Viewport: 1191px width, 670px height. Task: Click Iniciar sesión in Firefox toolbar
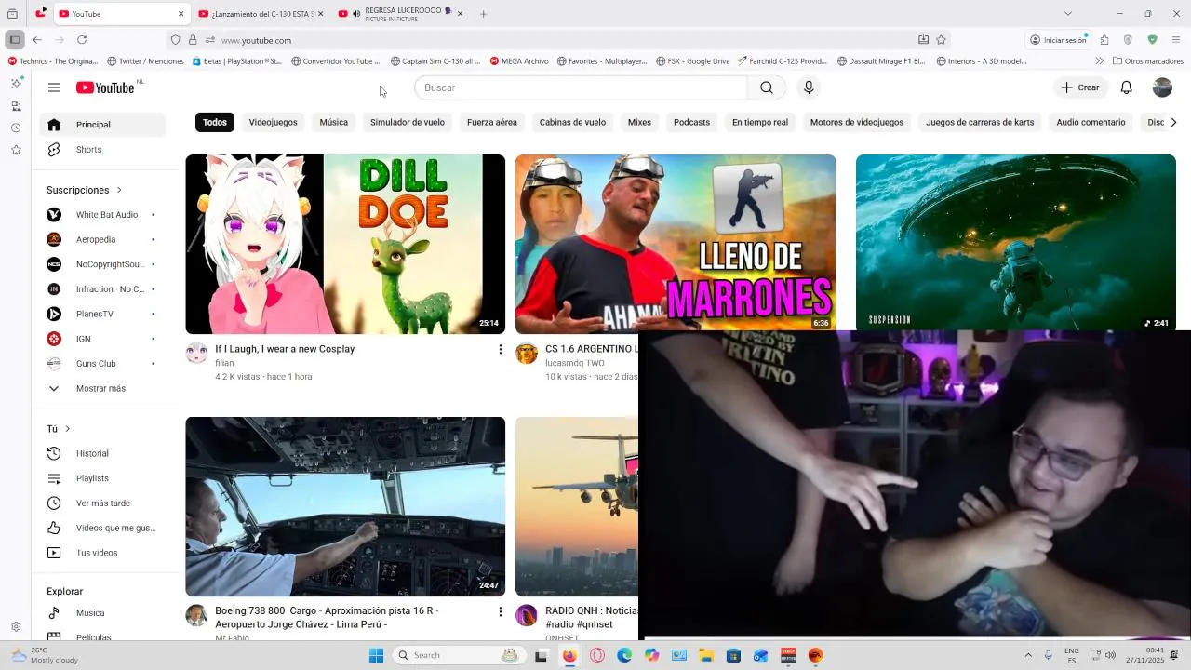pos(1059,40)
